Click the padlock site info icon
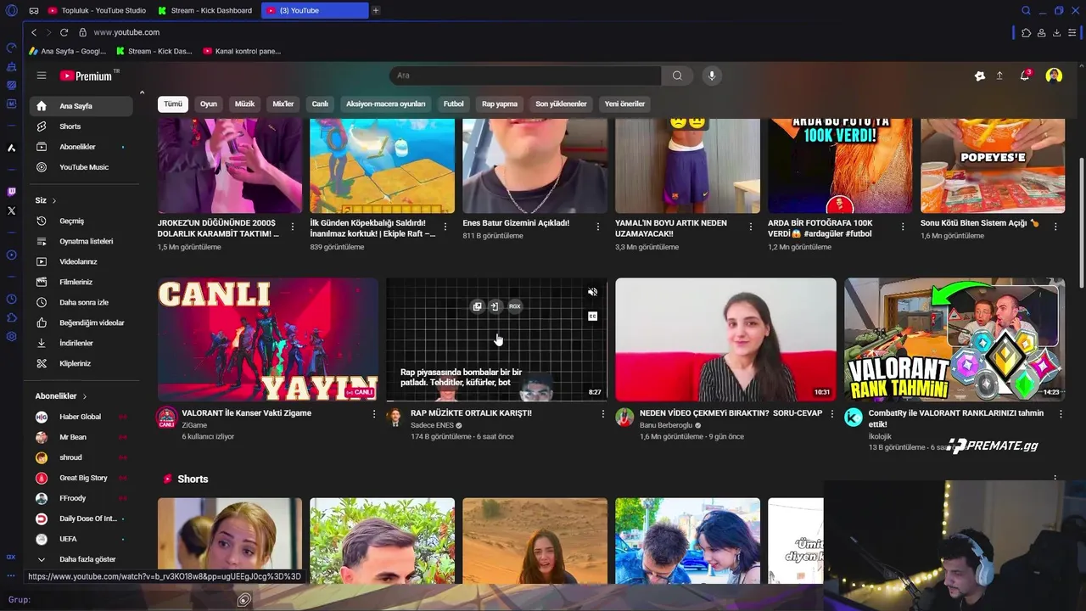The height and width of the screenshot is (611, 1086). pos(83,32)
